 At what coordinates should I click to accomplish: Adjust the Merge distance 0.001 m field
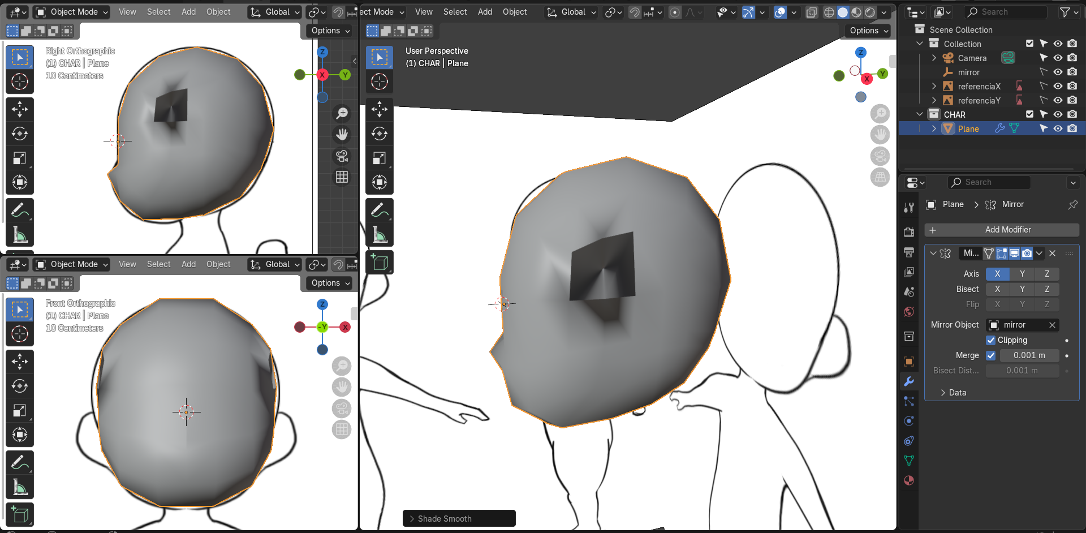click(x=1029, y=355)
